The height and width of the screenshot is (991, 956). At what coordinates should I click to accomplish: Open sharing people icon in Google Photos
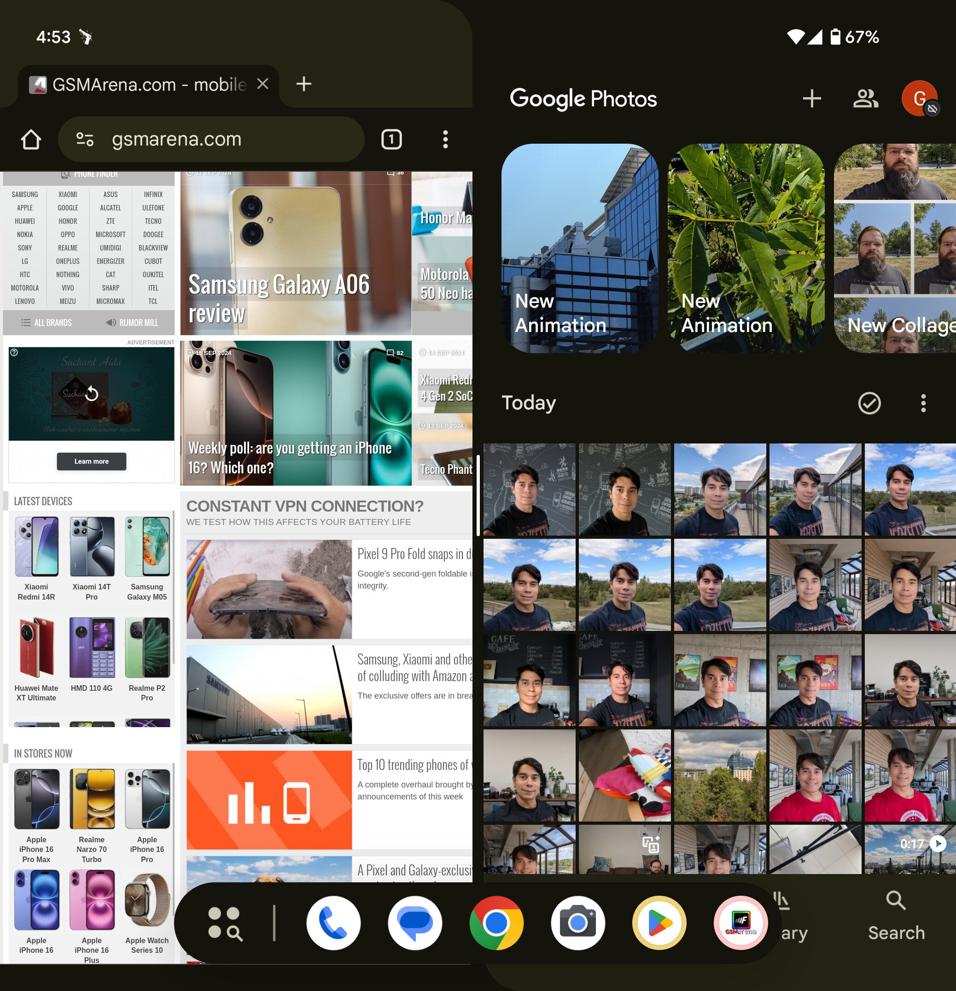pyautogui.click(x=865, y=99)
